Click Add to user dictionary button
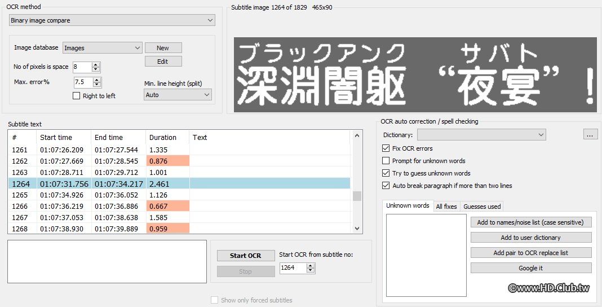 531,238
